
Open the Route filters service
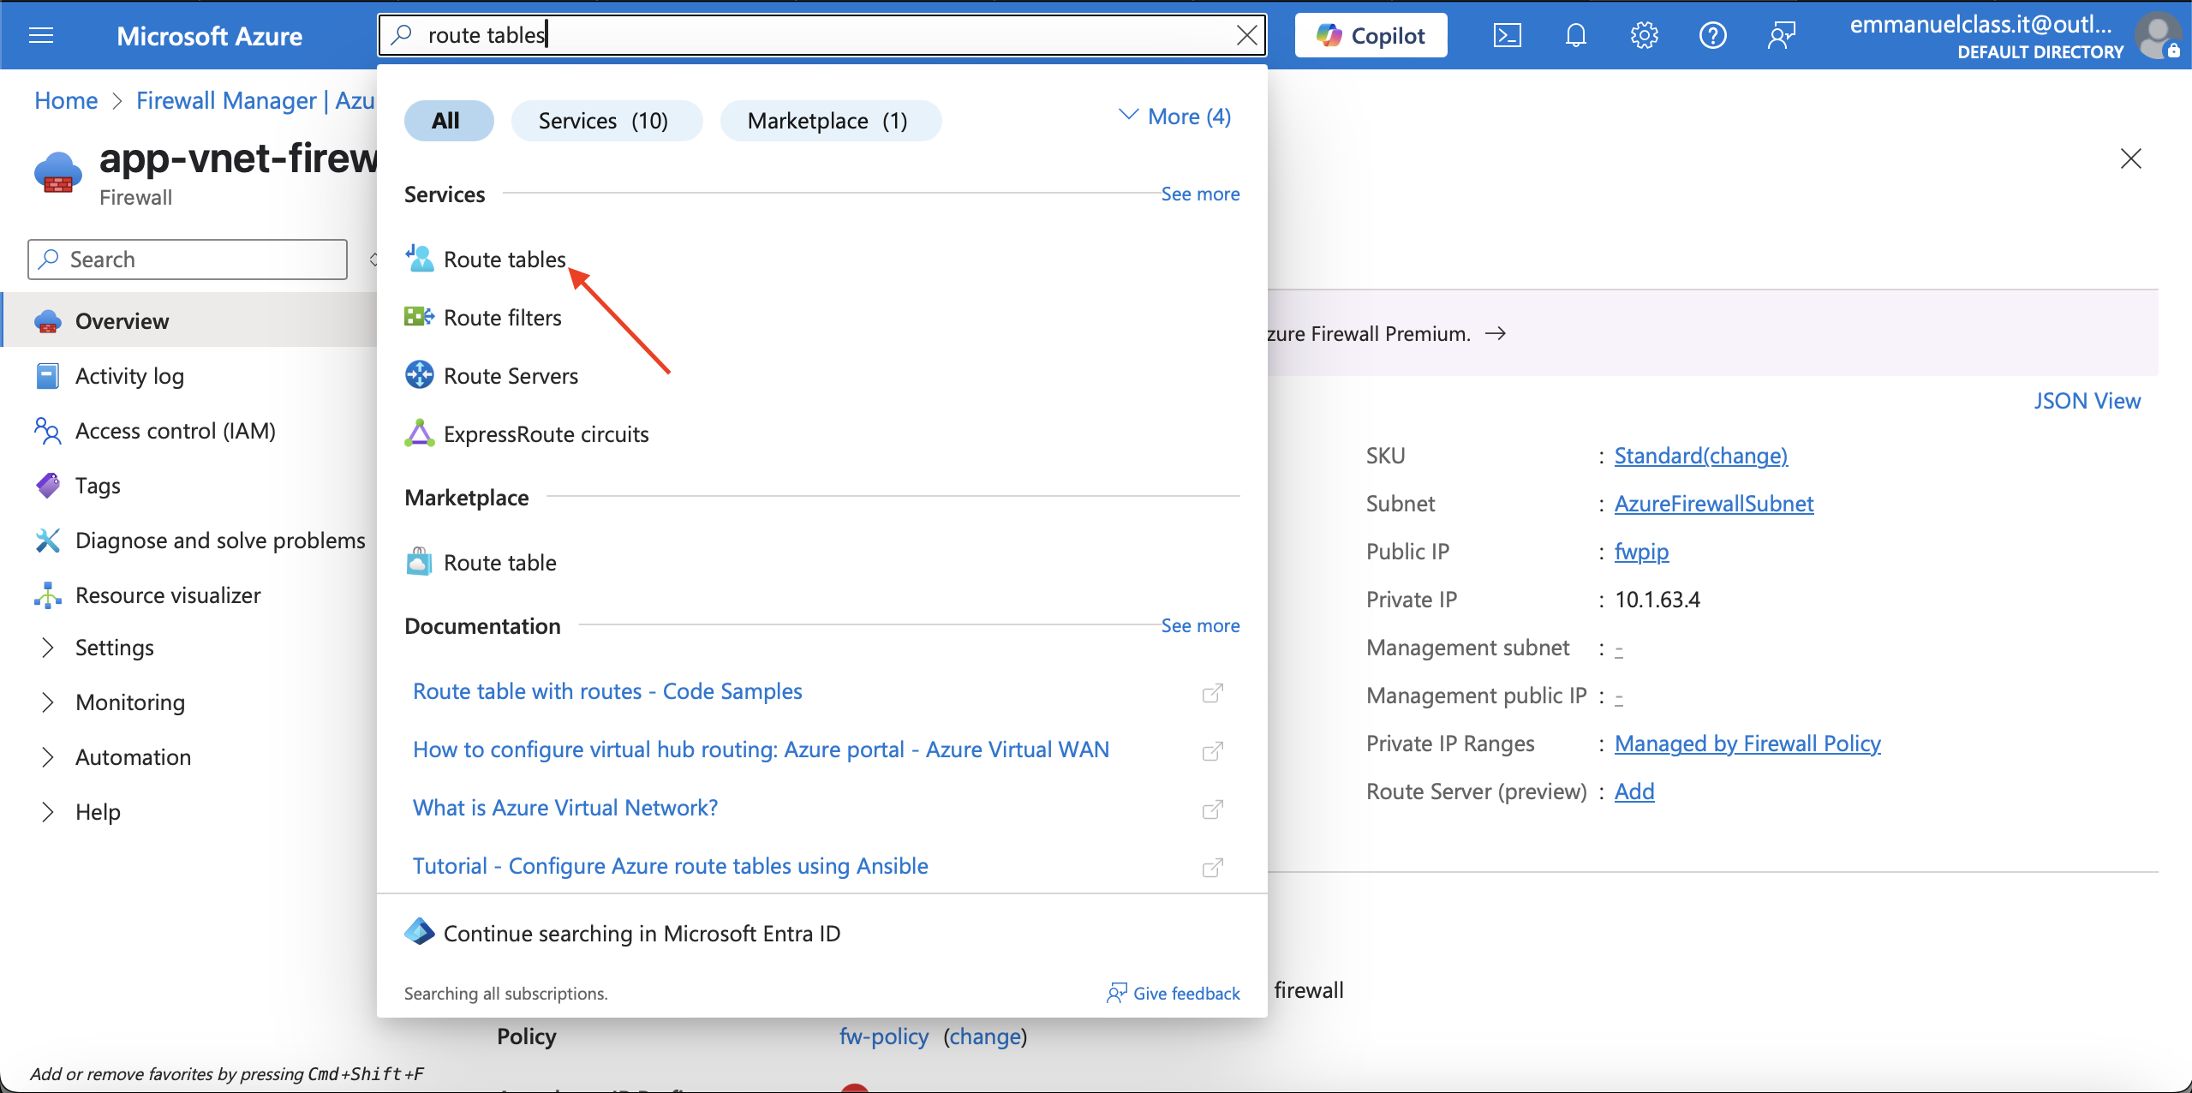(x=502, y=318)
